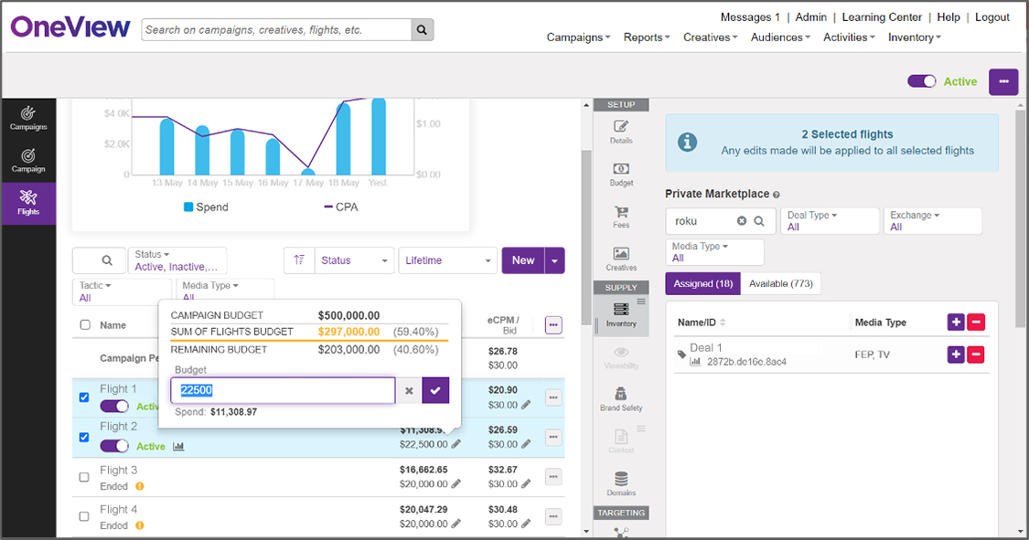
Task: Expand the Lifetime date range dropdown
Action: (x=447, y=260)
